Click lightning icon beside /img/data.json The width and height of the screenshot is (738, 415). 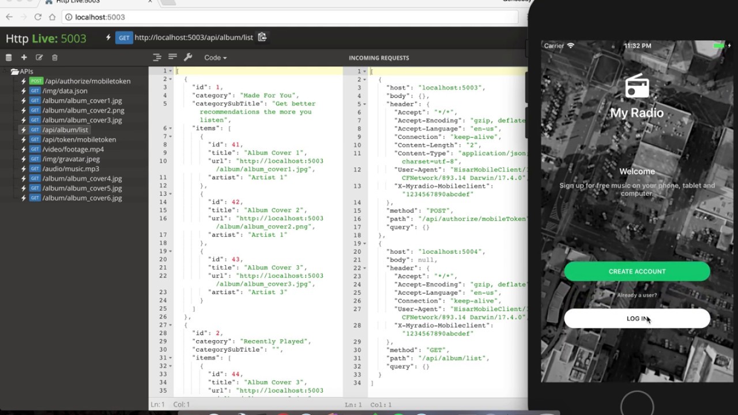click(x=24, y=91)
